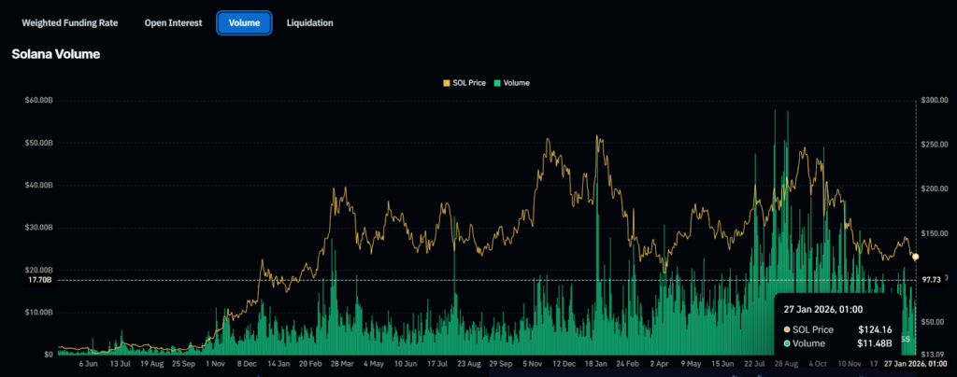The width and height of the screenshot is (957, 377).
Task: Click the Solana Volume chart title
Action: pyautogui.click(x=55, y=55)
